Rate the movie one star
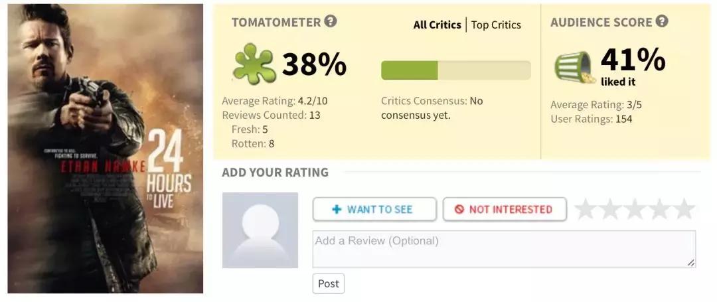This screenshot has height=302, width=717. coord(586,209)
